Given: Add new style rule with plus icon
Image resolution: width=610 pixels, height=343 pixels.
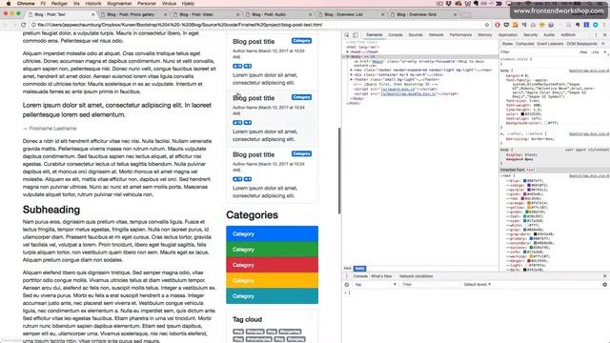Looking at the screenshot, I should coord(605,51).
